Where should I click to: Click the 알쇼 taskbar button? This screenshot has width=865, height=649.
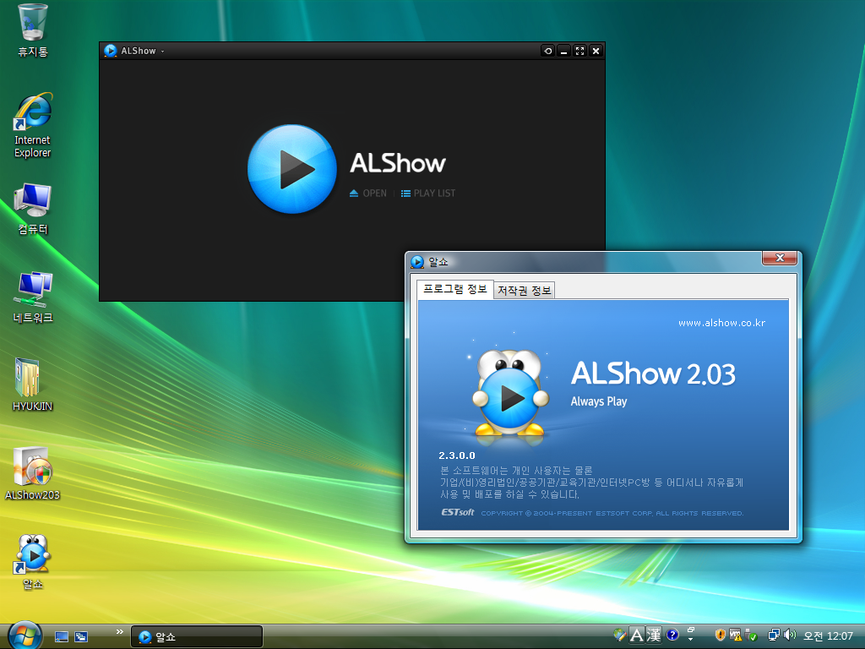point(196,637)
